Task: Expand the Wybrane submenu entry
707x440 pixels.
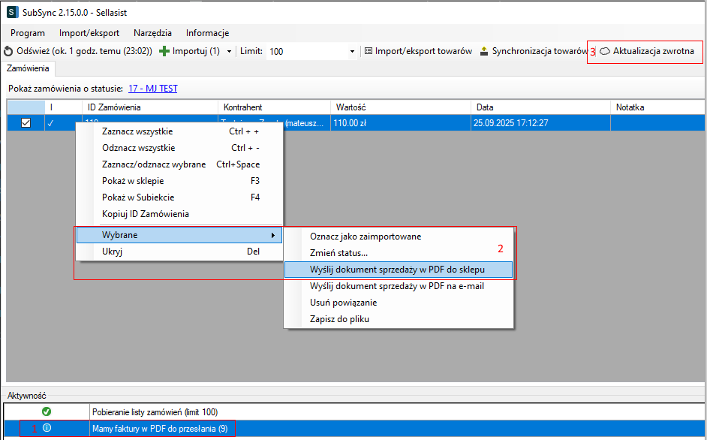Action: pyautogui.click(x=179, y=235)
